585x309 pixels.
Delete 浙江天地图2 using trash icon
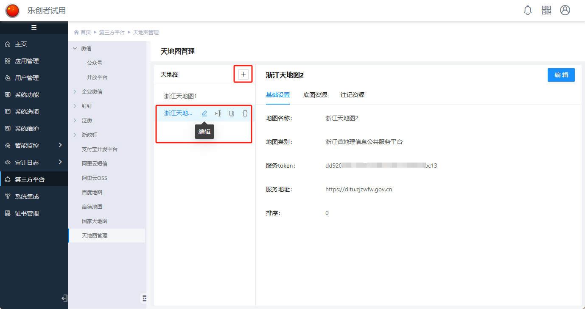point(245,113)
